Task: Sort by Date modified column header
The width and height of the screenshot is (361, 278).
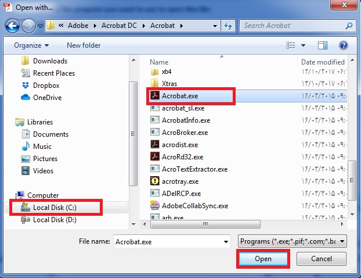Action: tap(323, 62)
